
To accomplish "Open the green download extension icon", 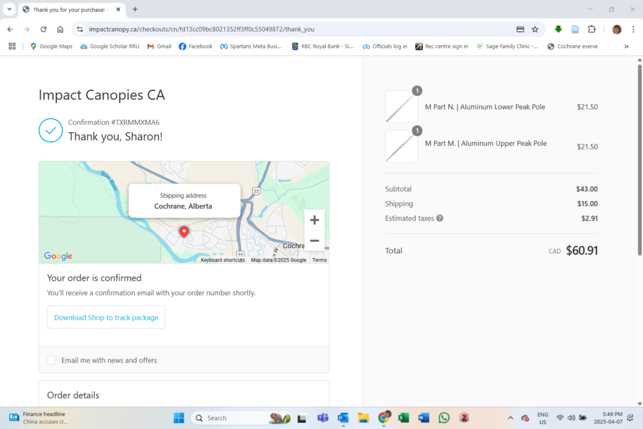I will (558, 29).
